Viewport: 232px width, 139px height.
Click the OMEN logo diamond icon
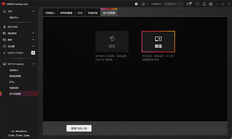3,4
